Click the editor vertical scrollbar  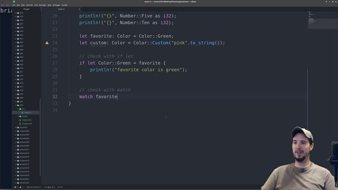(307, 98)
